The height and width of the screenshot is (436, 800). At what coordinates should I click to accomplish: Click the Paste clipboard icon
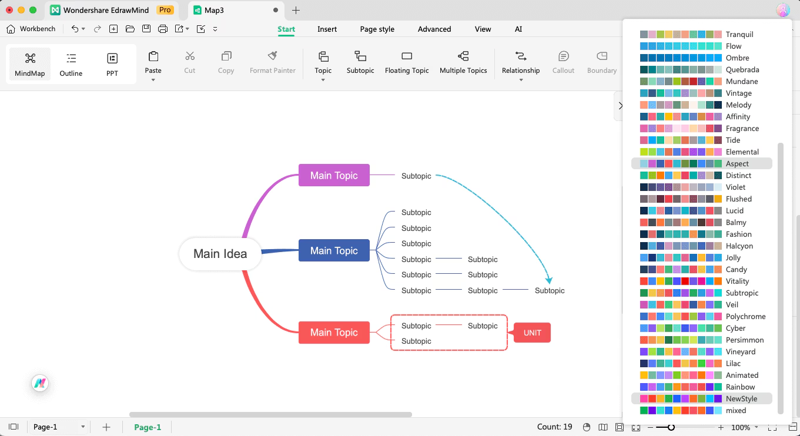coord(153,56)
